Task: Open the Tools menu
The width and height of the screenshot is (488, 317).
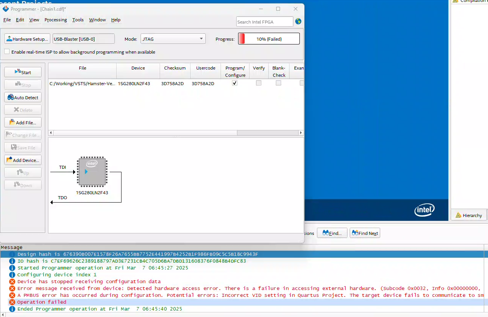Action: tap(78, 20)
